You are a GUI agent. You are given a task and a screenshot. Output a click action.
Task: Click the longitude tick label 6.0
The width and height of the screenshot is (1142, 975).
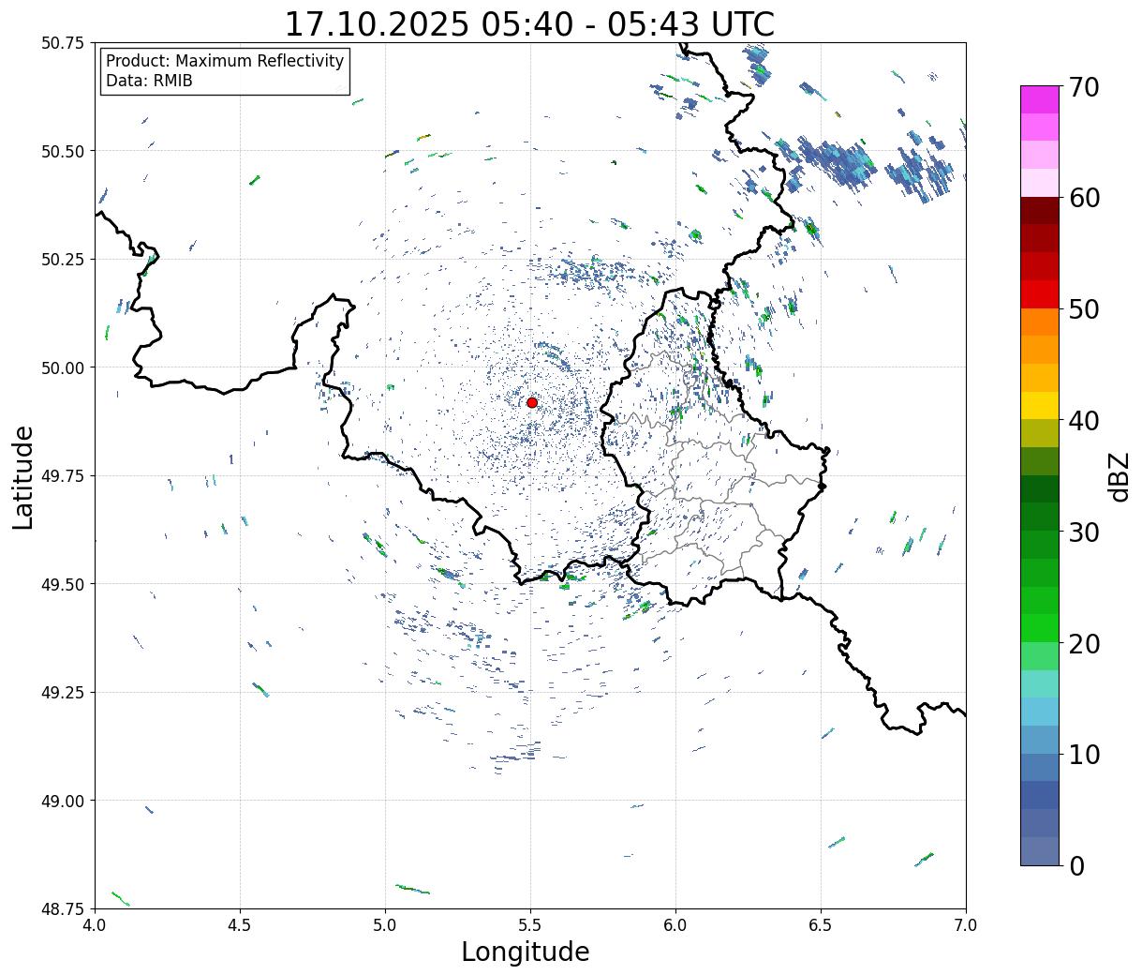(x=675, y=925)
